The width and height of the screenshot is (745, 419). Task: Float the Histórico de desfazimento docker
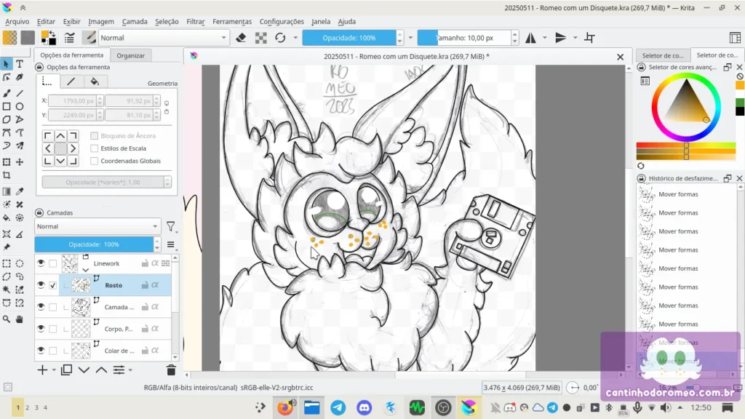pos(728,178)
